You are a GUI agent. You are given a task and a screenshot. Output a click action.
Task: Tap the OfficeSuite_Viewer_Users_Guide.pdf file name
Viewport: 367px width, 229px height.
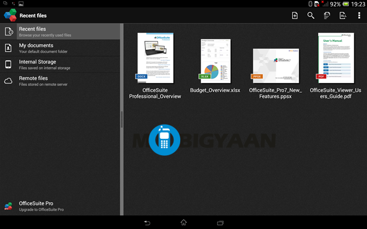pyautogui.click(x=335, y=93)
